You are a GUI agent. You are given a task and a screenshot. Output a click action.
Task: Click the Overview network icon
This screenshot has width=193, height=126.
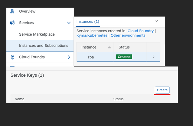[12, 11]
